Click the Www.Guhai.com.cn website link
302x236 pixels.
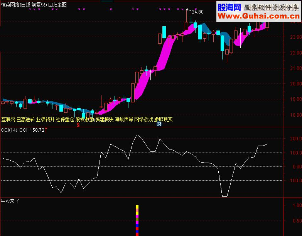(x=259, y=16)
